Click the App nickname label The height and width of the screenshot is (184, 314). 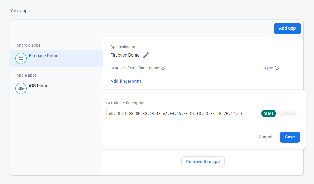123,47
